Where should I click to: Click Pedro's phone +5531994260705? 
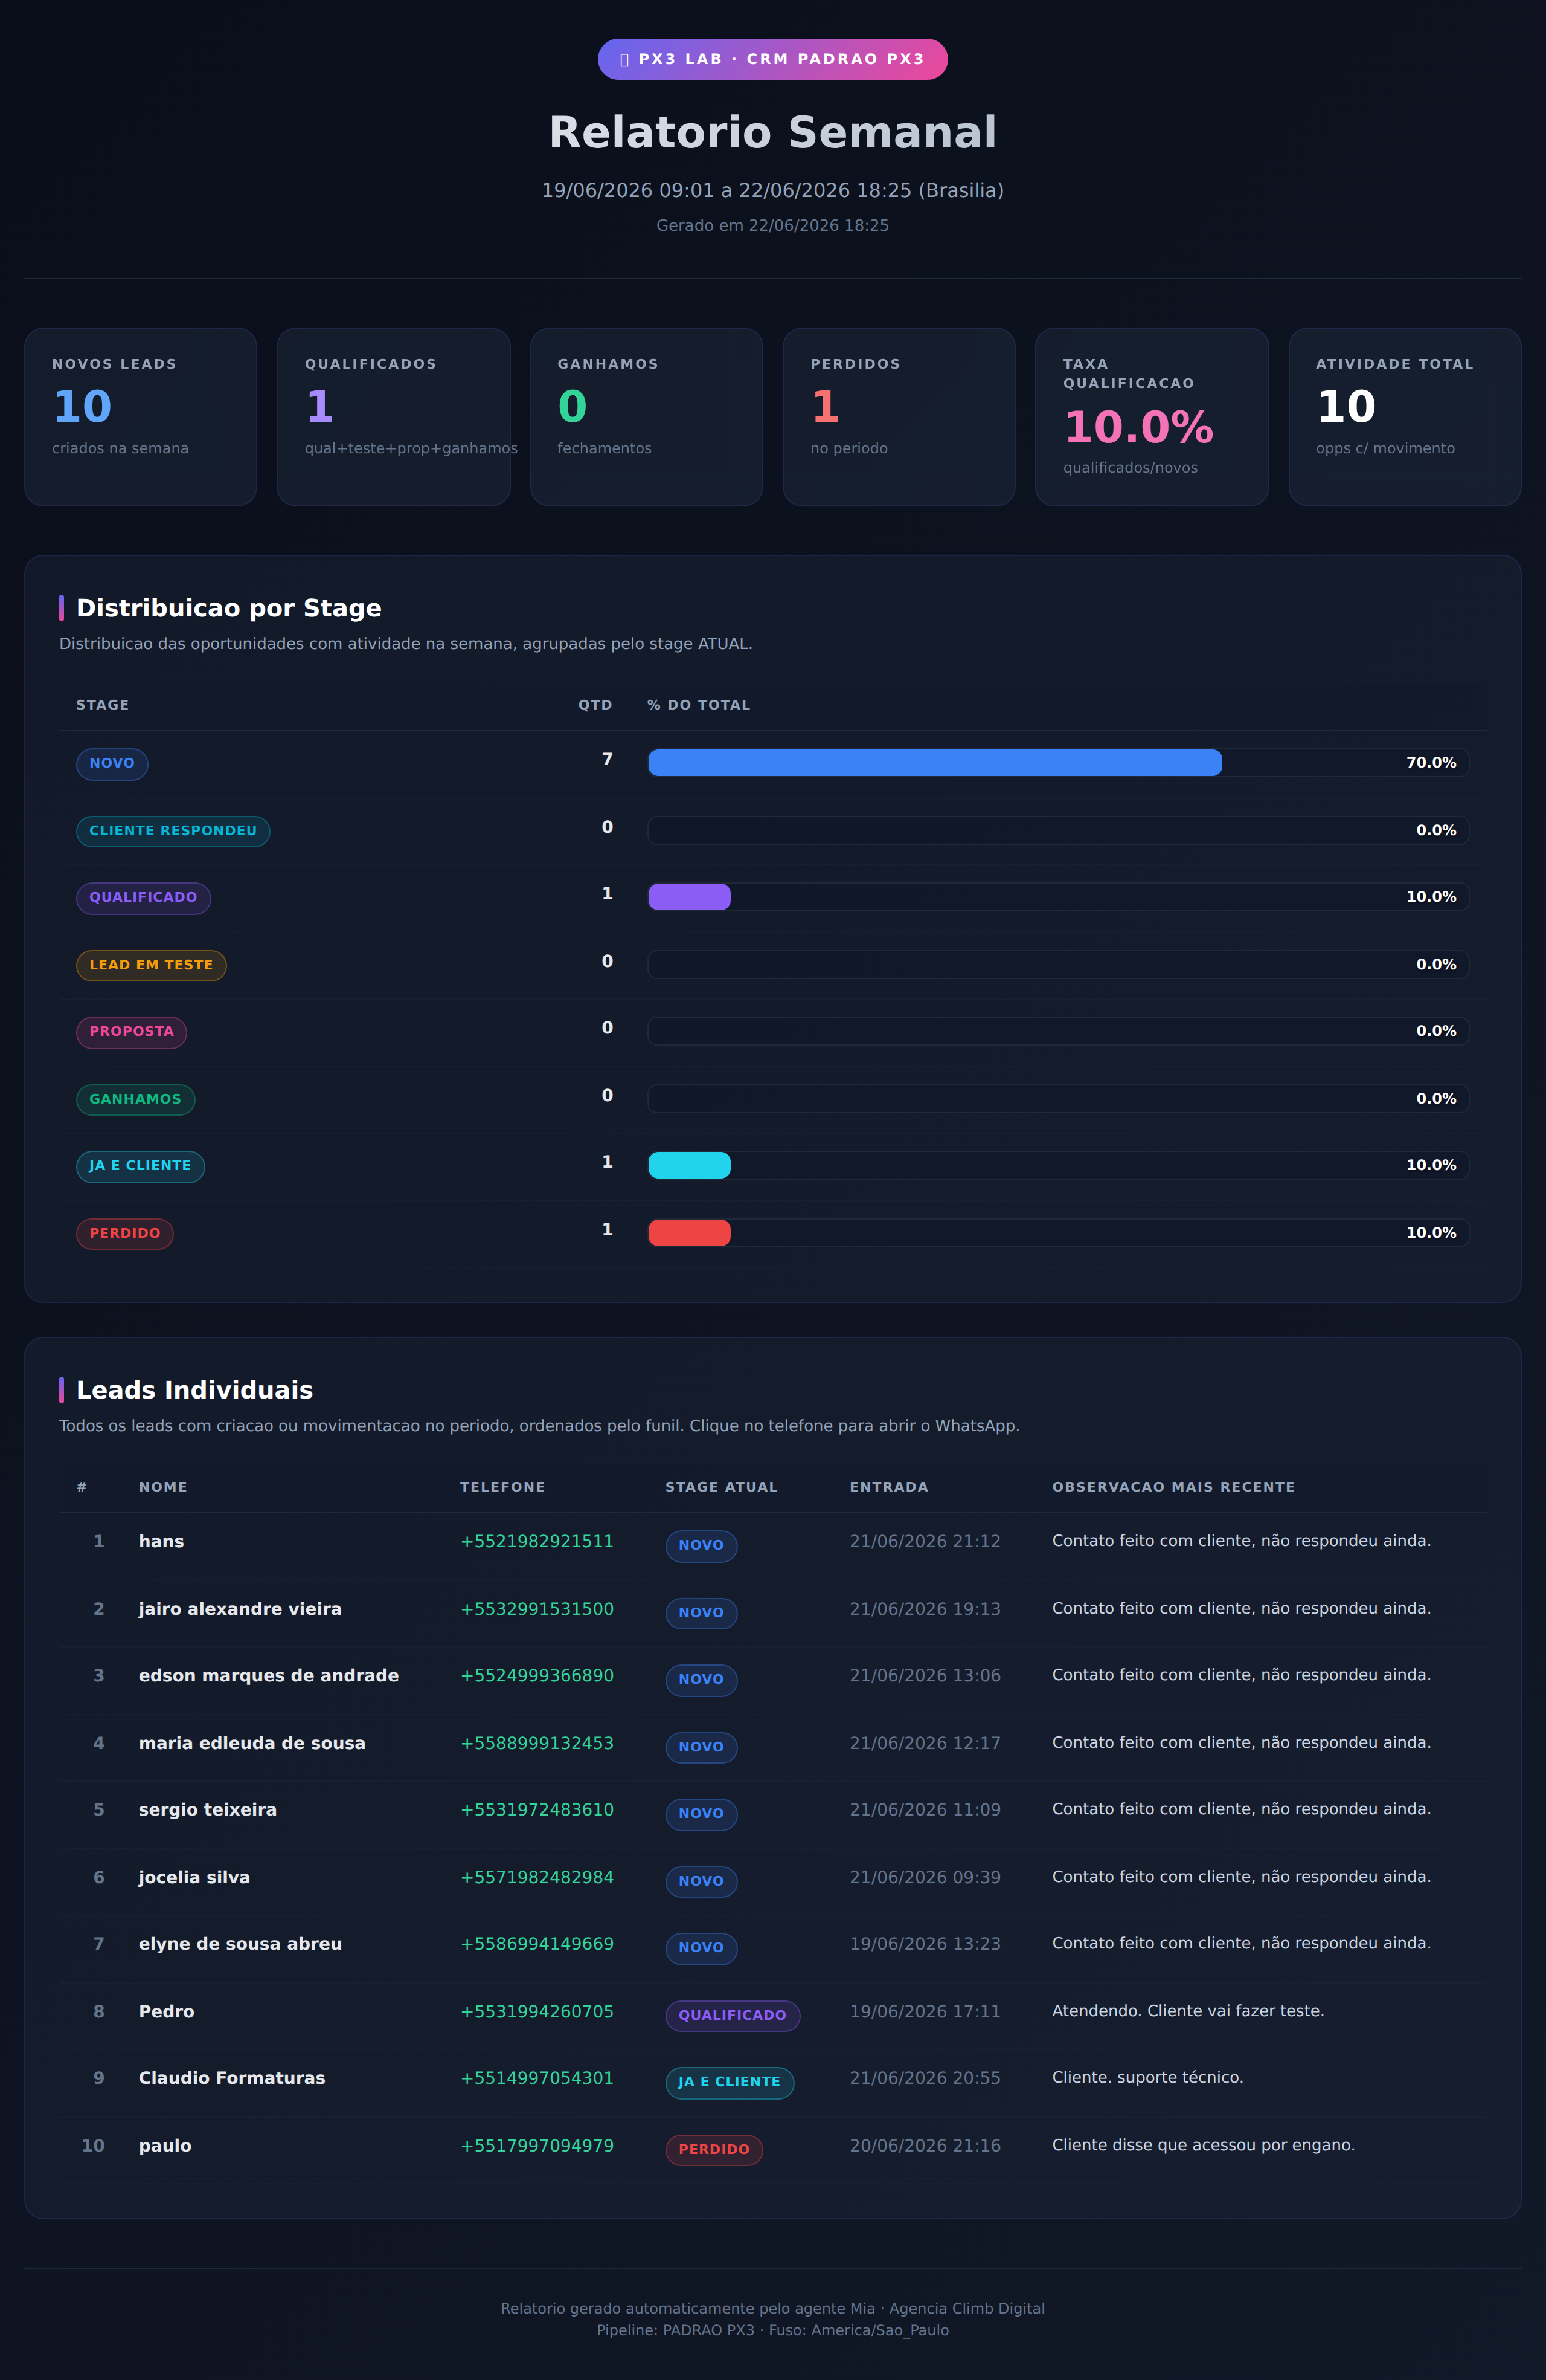pyautogui.click(x=537, y=2011)
